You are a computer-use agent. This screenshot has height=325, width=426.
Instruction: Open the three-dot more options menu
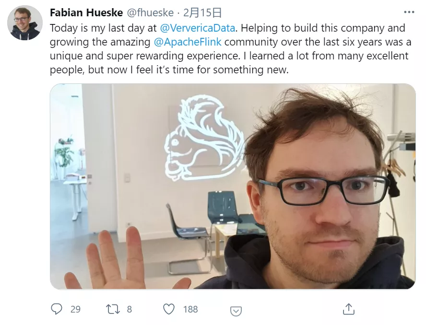click(409, 12)
